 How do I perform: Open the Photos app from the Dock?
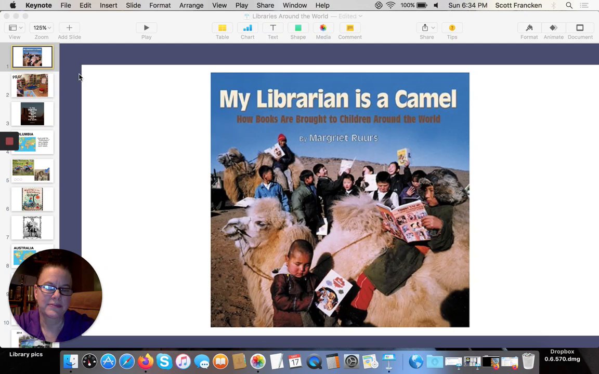pos(258,361)
